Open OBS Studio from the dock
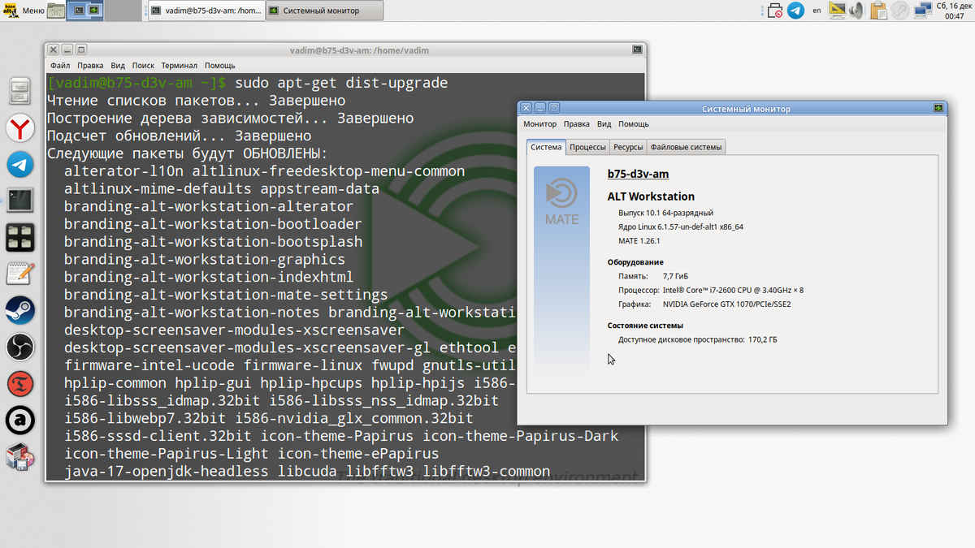975x548 pixels. [19, 347]
